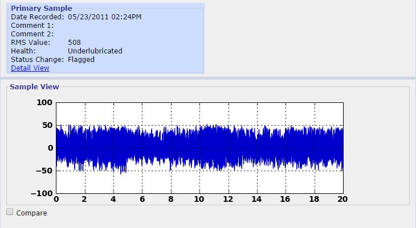
Task: Click the 'Status Change:' label
Action: click(x=38, y=60)
